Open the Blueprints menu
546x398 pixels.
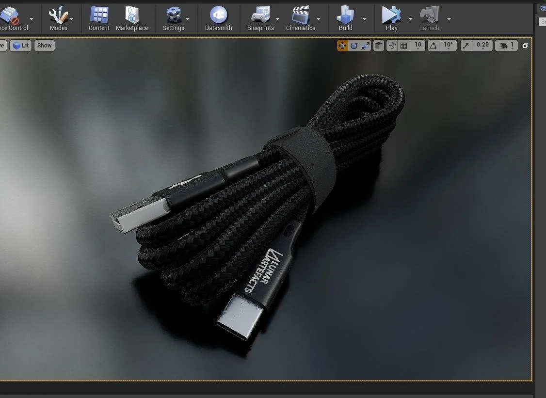tap(261, 18)
